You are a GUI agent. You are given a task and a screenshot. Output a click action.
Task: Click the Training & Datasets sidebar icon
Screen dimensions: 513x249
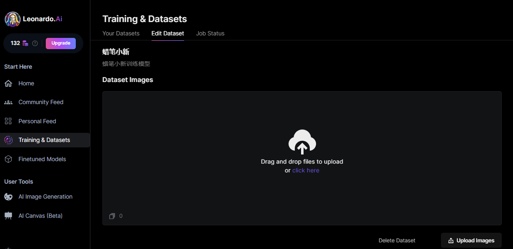[8, 140]
